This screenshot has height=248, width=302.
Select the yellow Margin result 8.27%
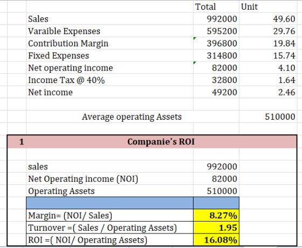coord(216,215)
